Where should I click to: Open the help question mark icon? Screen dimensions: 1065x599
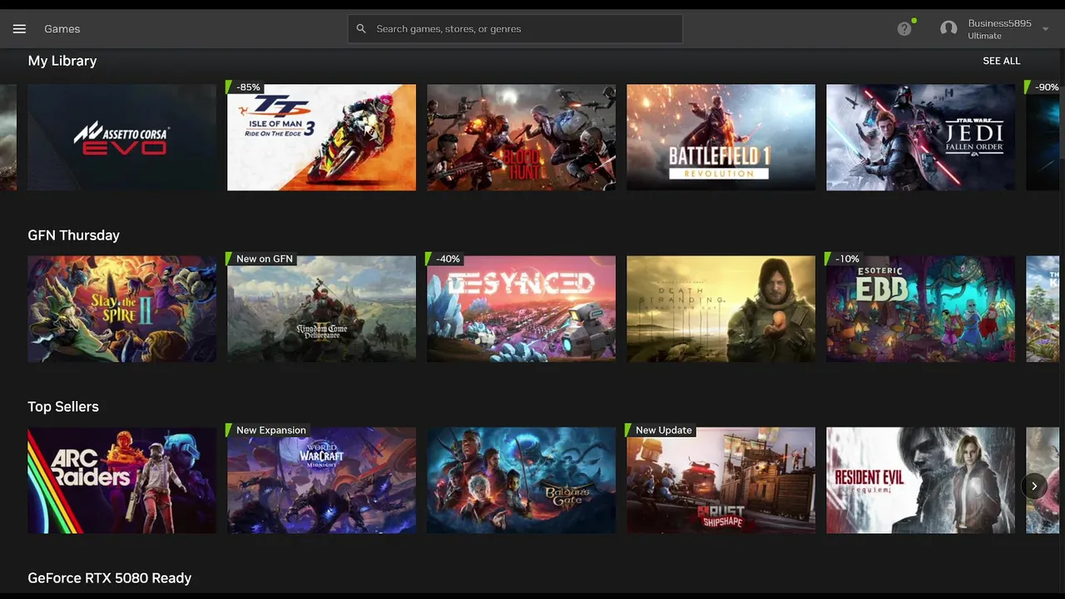tap(904, 29)
